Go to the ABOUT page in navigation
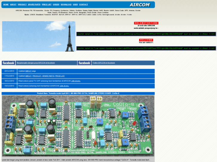This screenshot has height=162, width=217. point(13,4)
